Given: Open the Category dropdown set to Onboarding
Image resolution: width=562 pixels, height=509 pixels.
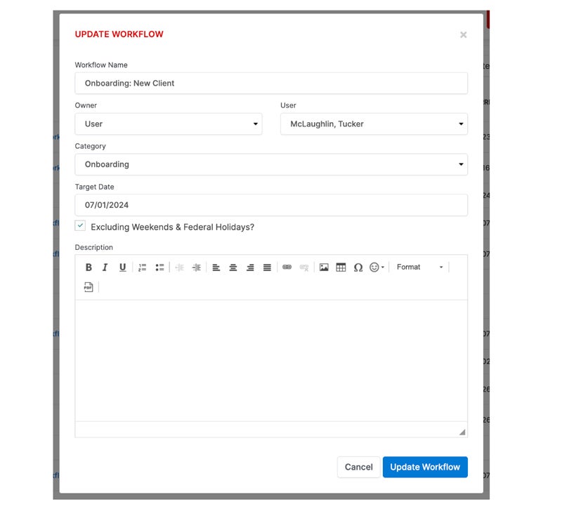Looking at the screenshot, I should point(270,164).
